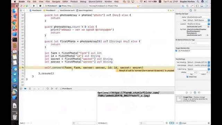Edit the Name field ViewController.swift

pos(198,17)
